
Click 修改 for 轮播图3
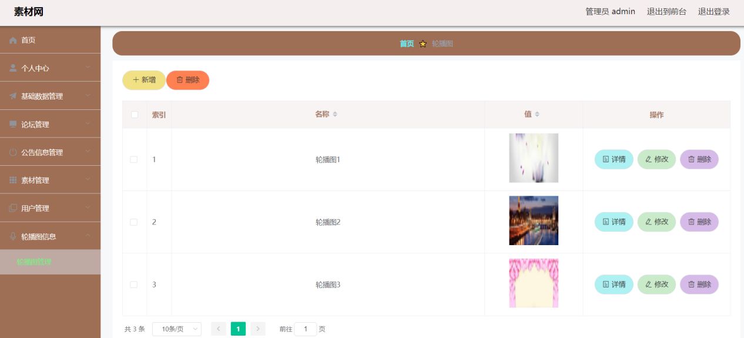pyautogui.click(x=656, y=285)
